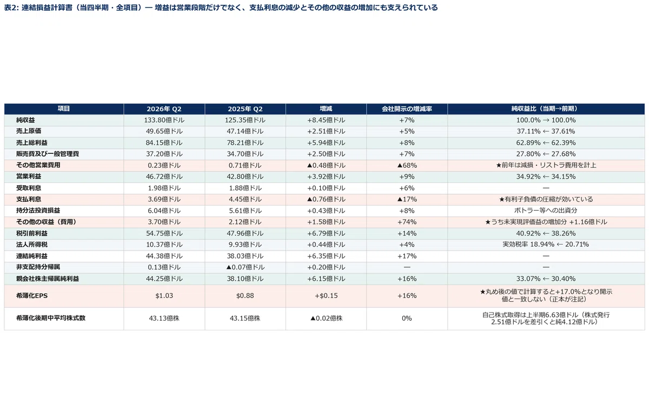The width and height of the screenshot is (649, 420).
Task: Click the ▲0.48億ドル cell
Action: click(x=326, y=165)
